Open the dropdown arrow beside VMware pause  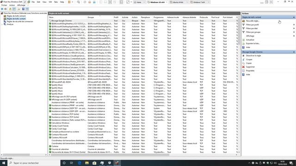[x=72, y=2]
